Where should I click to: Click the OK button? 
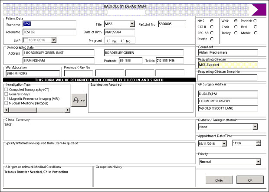tap(250, 180)
